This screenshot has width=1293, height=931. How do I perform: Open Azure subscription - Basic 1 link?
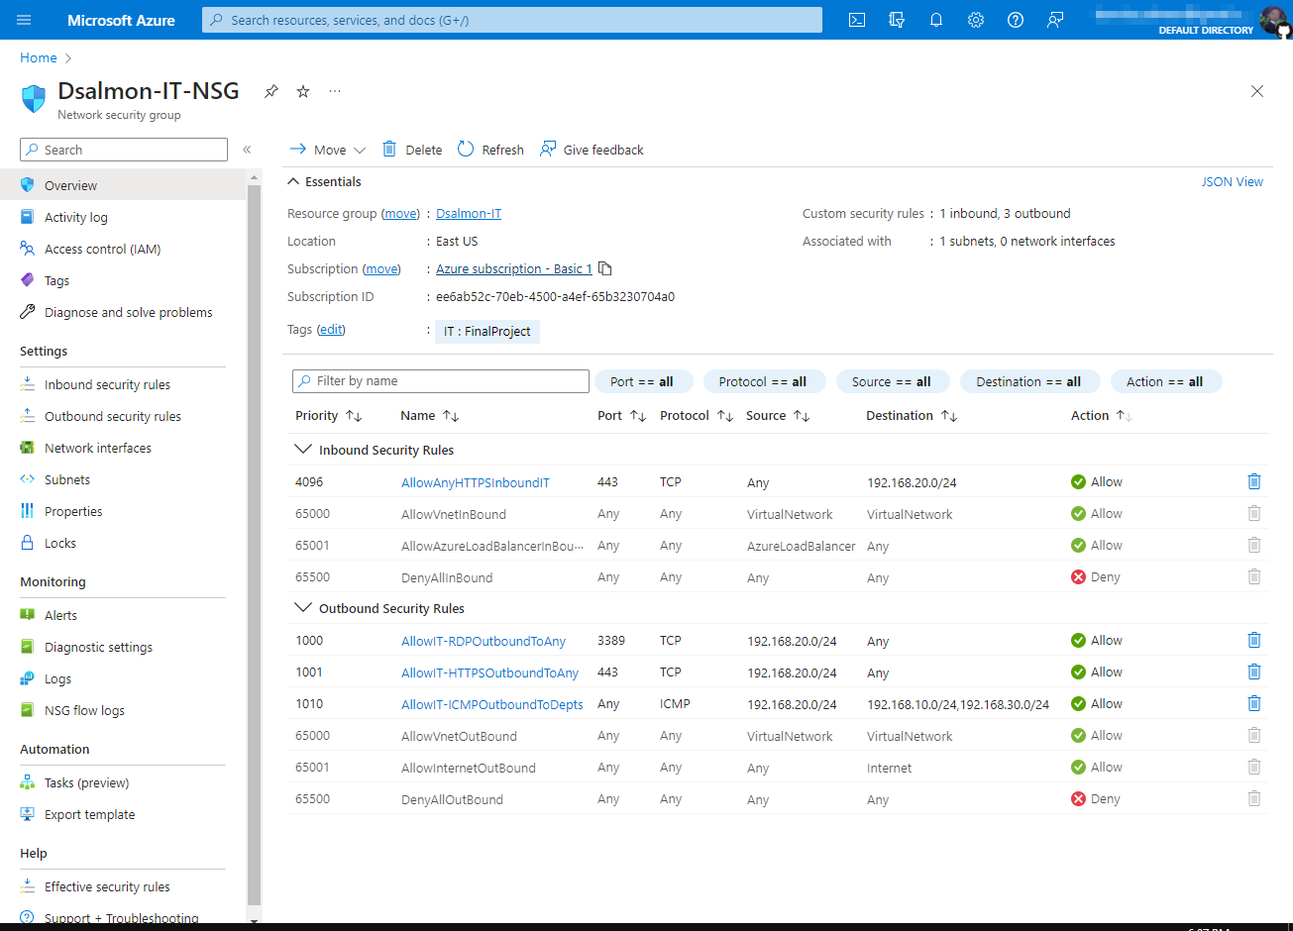click(514, 268)
